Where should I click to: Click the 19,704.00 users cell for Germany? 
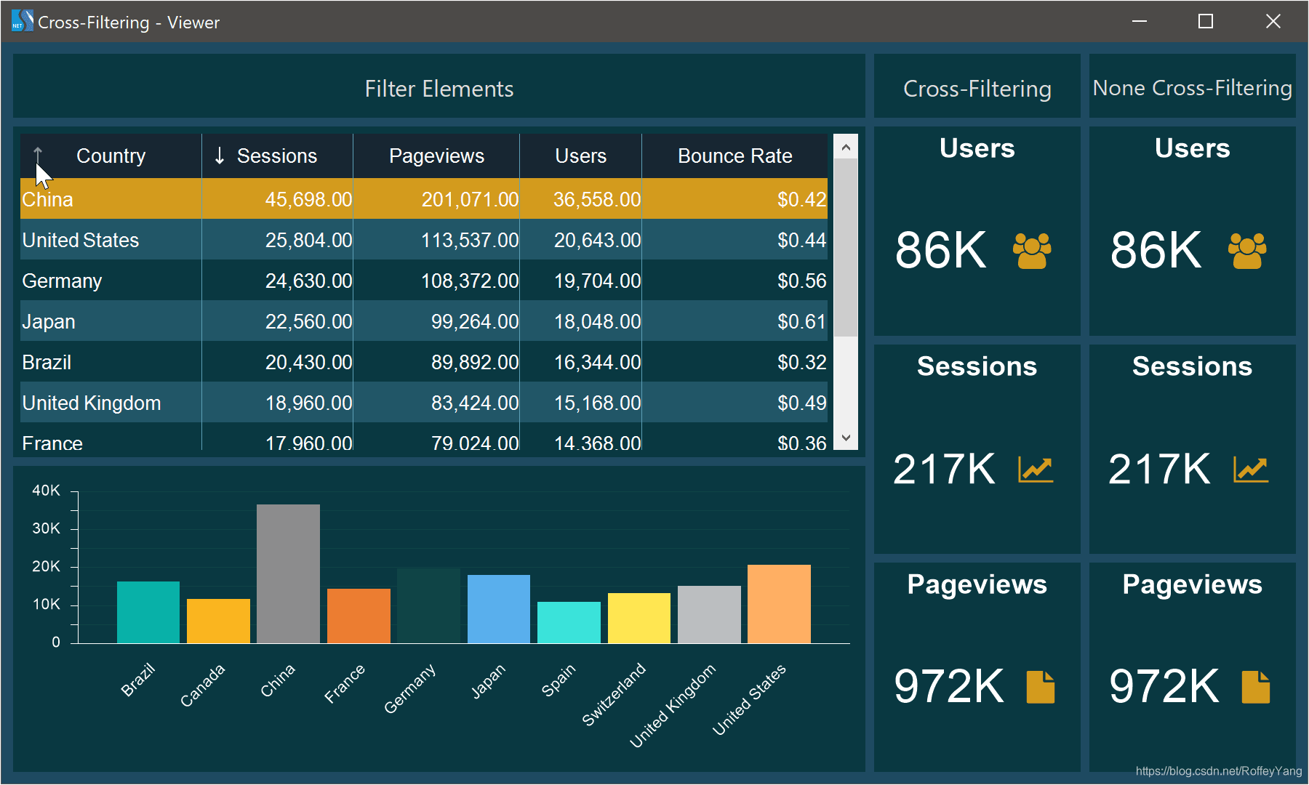tap(580, 281)
